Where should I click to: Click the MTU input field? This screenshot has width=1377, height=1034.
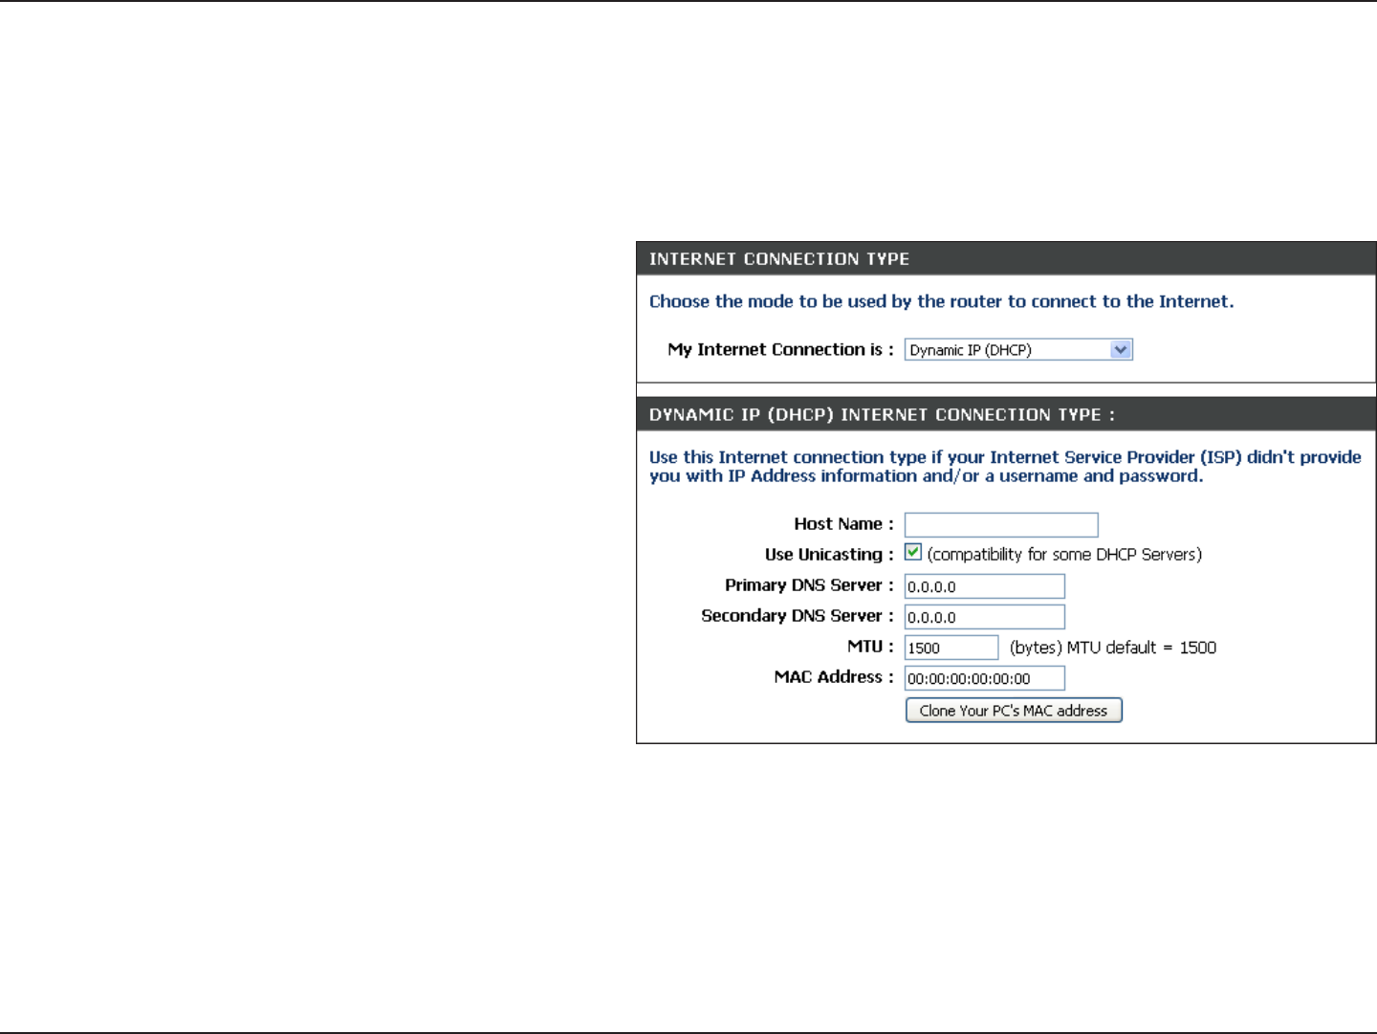[951, 648]
